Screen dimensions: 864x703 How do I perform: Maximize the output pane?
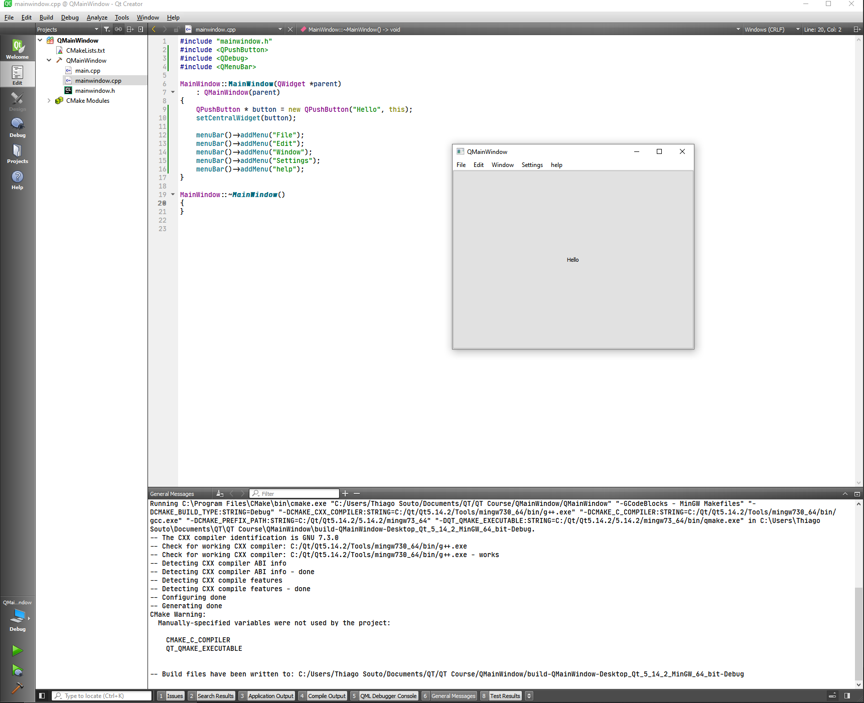(x=845, y=494)
